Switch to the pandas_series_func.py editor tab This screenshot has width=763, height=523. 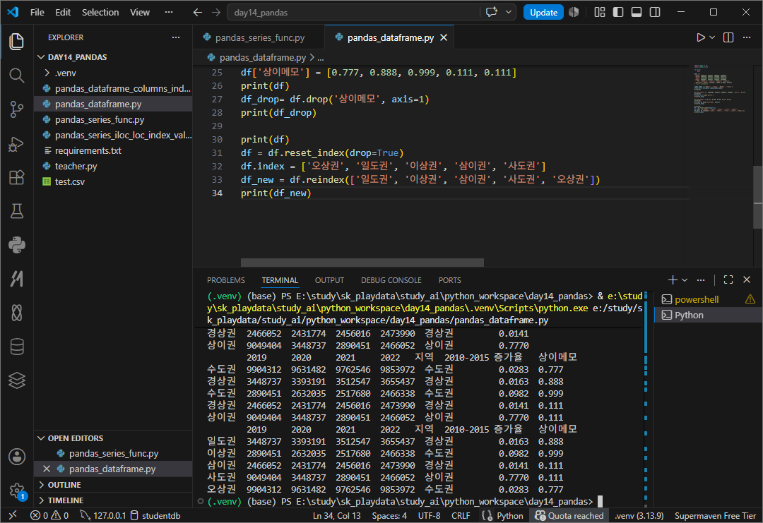pyautogui.click(x=259, y=37)
